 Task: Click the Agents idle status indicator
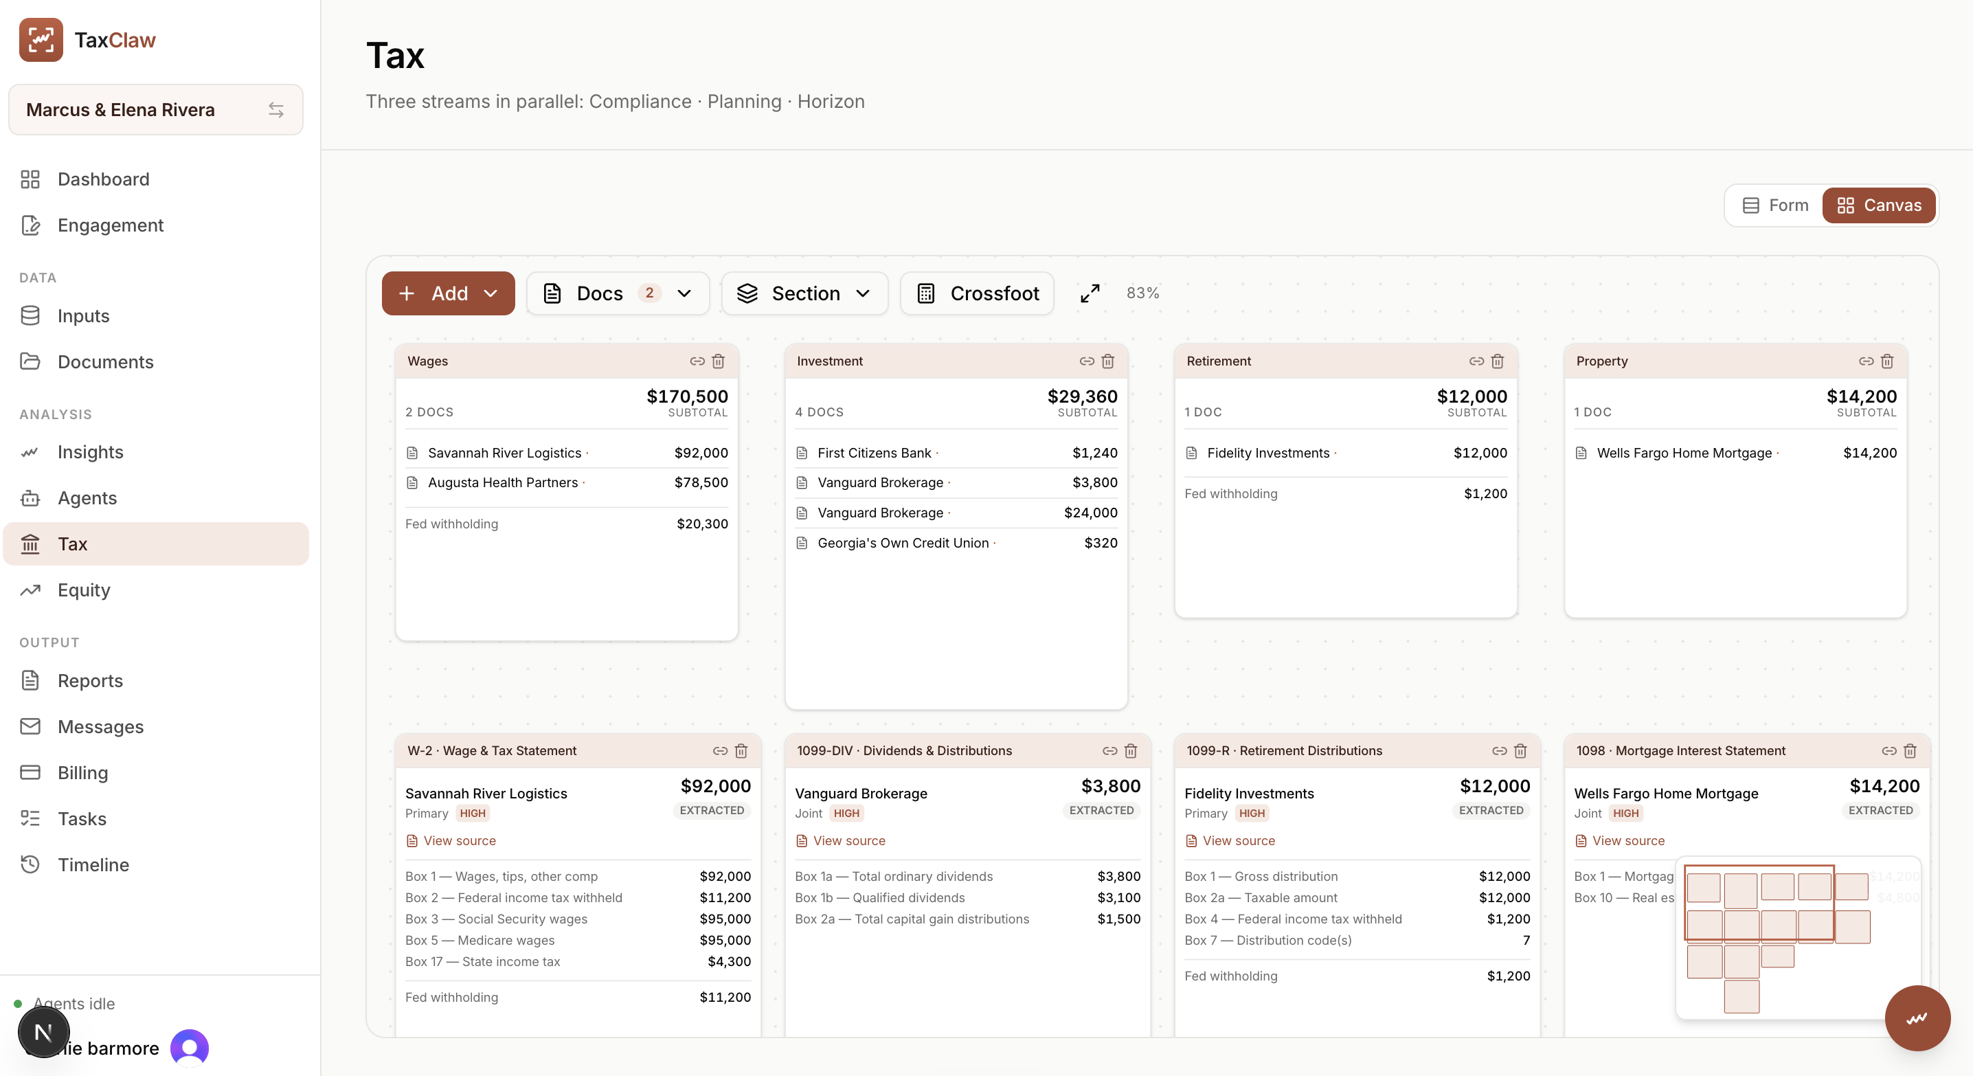coord(65,1003)
